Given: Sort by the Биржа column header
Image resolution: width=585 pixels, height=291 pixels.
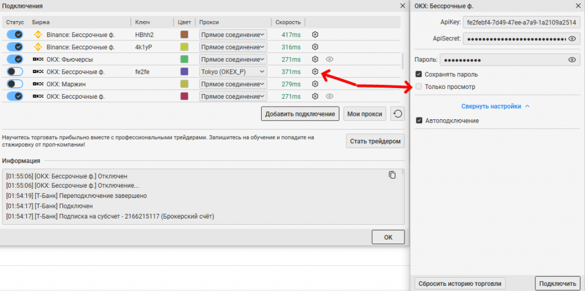Looking at the screenshot, I should (41, 22).
